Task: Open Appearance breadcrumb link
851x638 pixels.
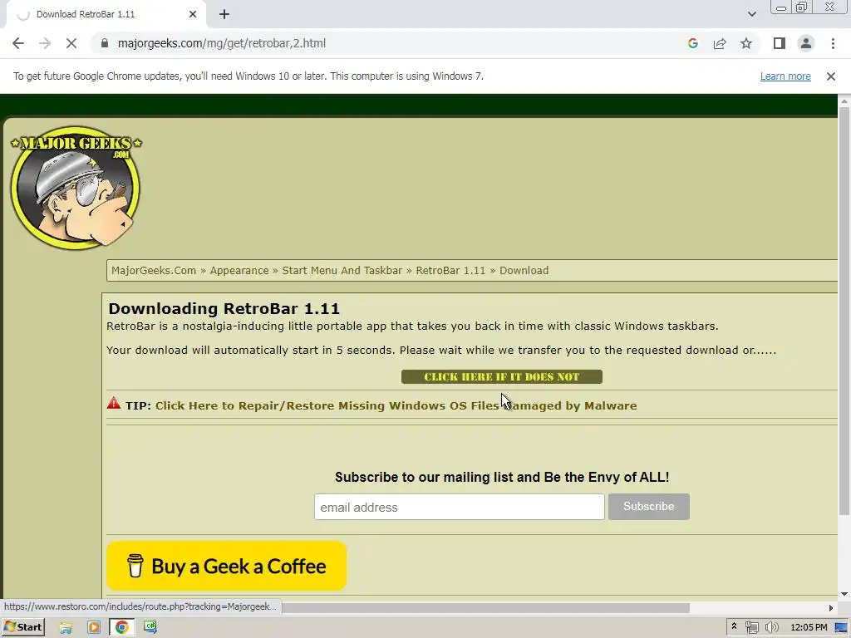Action: coord(239,271)
